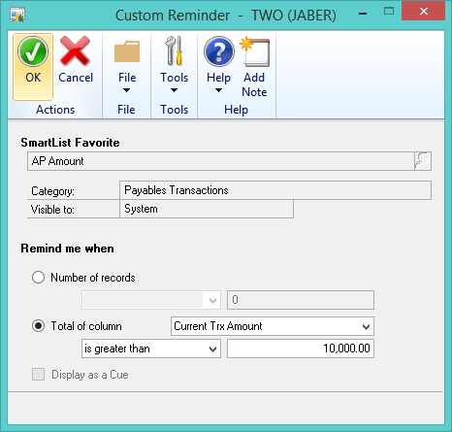Click the AP Amount SmartList Favorite field
452x432 pixels.
pos(221,161)
